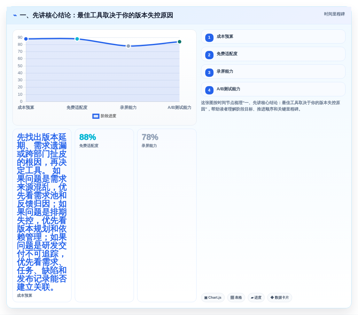This screenshot has height=315, width=358.
Task: Click the 数据卡片 tag chip
Action: pos(280,298)
